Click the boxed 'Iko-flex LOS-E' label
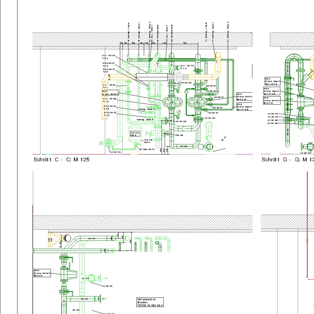The image size is (314, 314). click(135, 134)
